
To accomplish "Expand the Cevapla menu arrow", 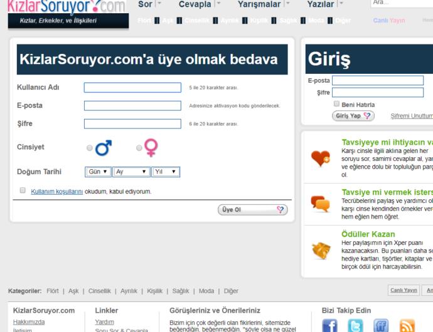I will point(218,4).
